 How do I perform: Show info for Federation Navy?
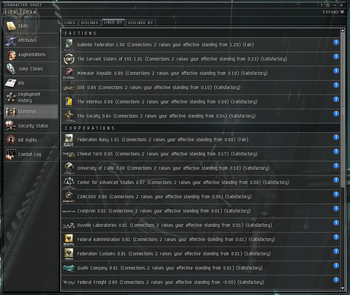tap(336, 137)
